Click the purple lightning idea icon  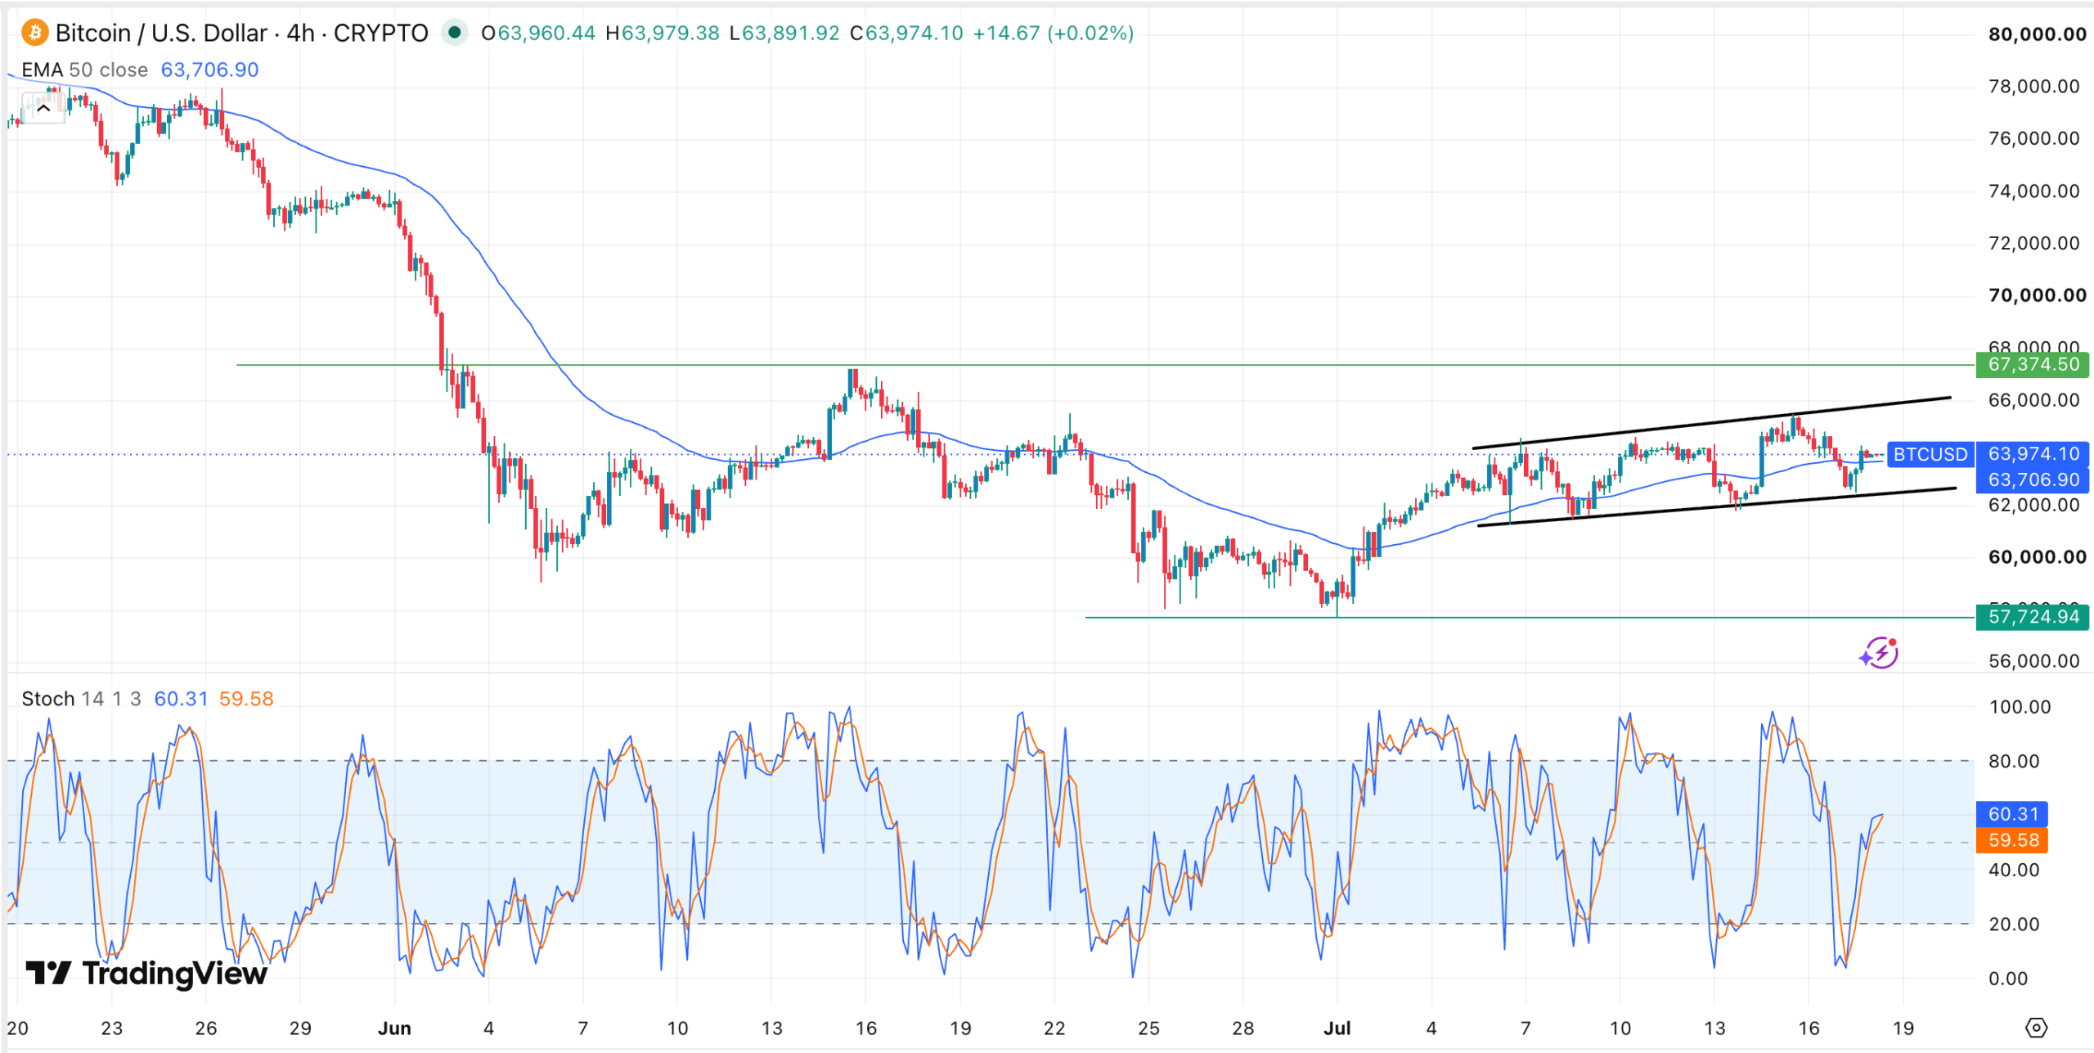[1880, 653]
